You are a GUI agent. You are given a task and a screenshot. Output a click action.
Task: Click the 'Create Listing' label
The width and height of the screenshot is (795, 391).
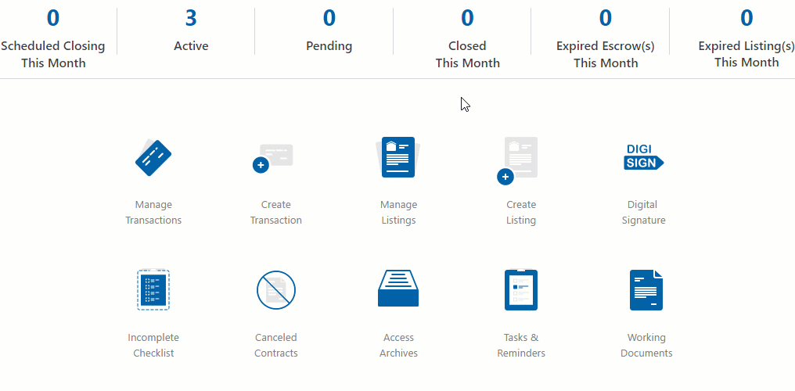point(521,212)
